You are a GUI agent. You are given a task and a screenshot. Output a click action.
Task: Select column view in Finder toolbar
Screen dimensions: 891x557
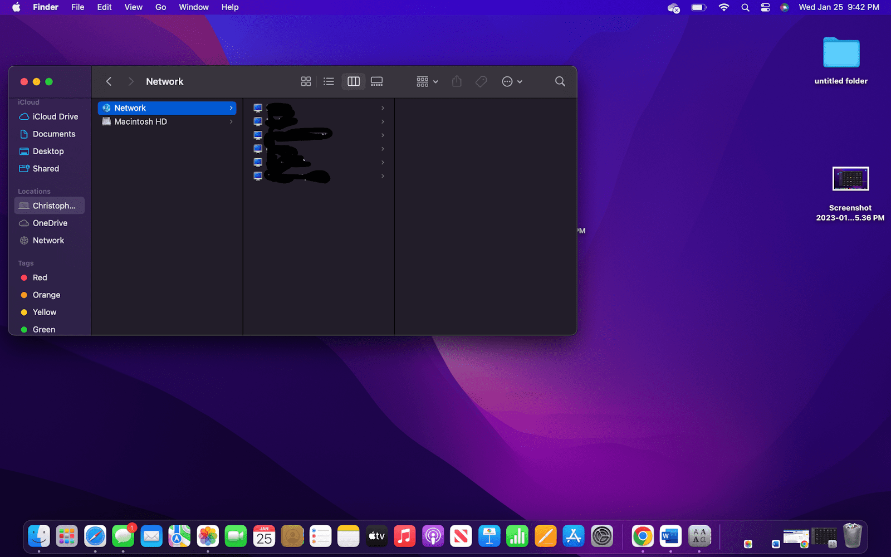point(354,81)
